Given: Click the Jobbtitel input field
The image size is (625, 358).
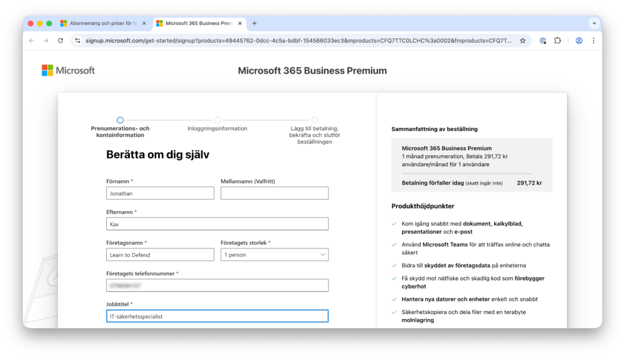Looking at the screenshot, I should pos(217,316).
